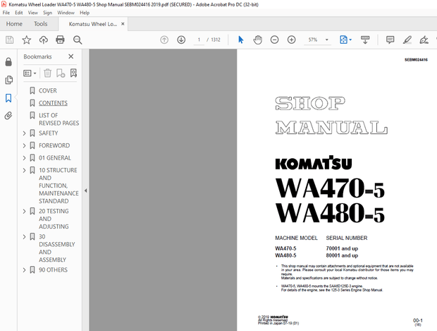Open the find text search icon

click(x=78, y=40)
